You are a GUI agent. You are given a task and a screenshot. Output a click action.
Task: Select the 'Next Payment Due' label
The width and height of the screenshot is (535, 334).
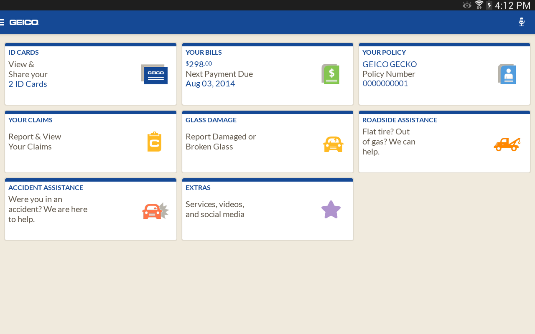(x=219, y=74)
